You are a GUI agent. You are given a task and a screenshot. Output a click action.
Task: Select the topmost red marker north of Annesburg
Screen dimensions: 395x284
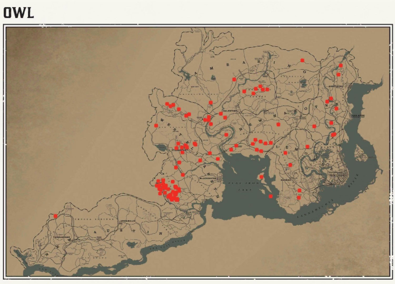tap(341, 65)
